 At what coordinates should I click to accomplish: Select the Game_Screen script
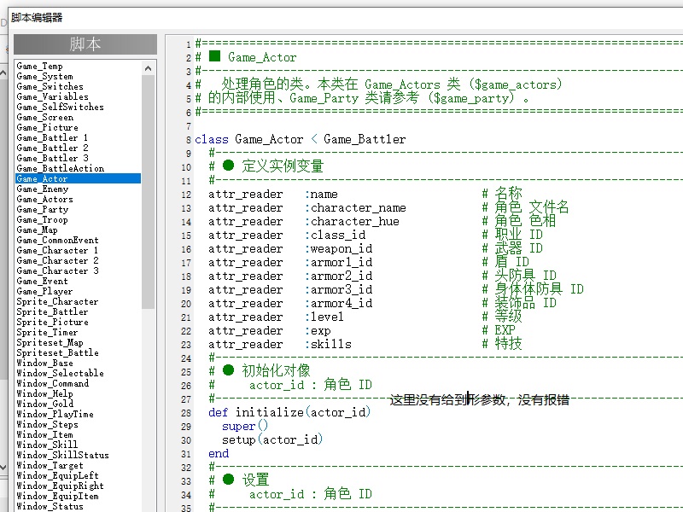click(x=45, y=117)
